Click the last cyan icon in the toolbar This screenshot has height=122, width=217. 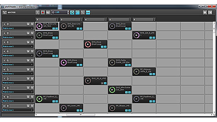pos(88,13)
